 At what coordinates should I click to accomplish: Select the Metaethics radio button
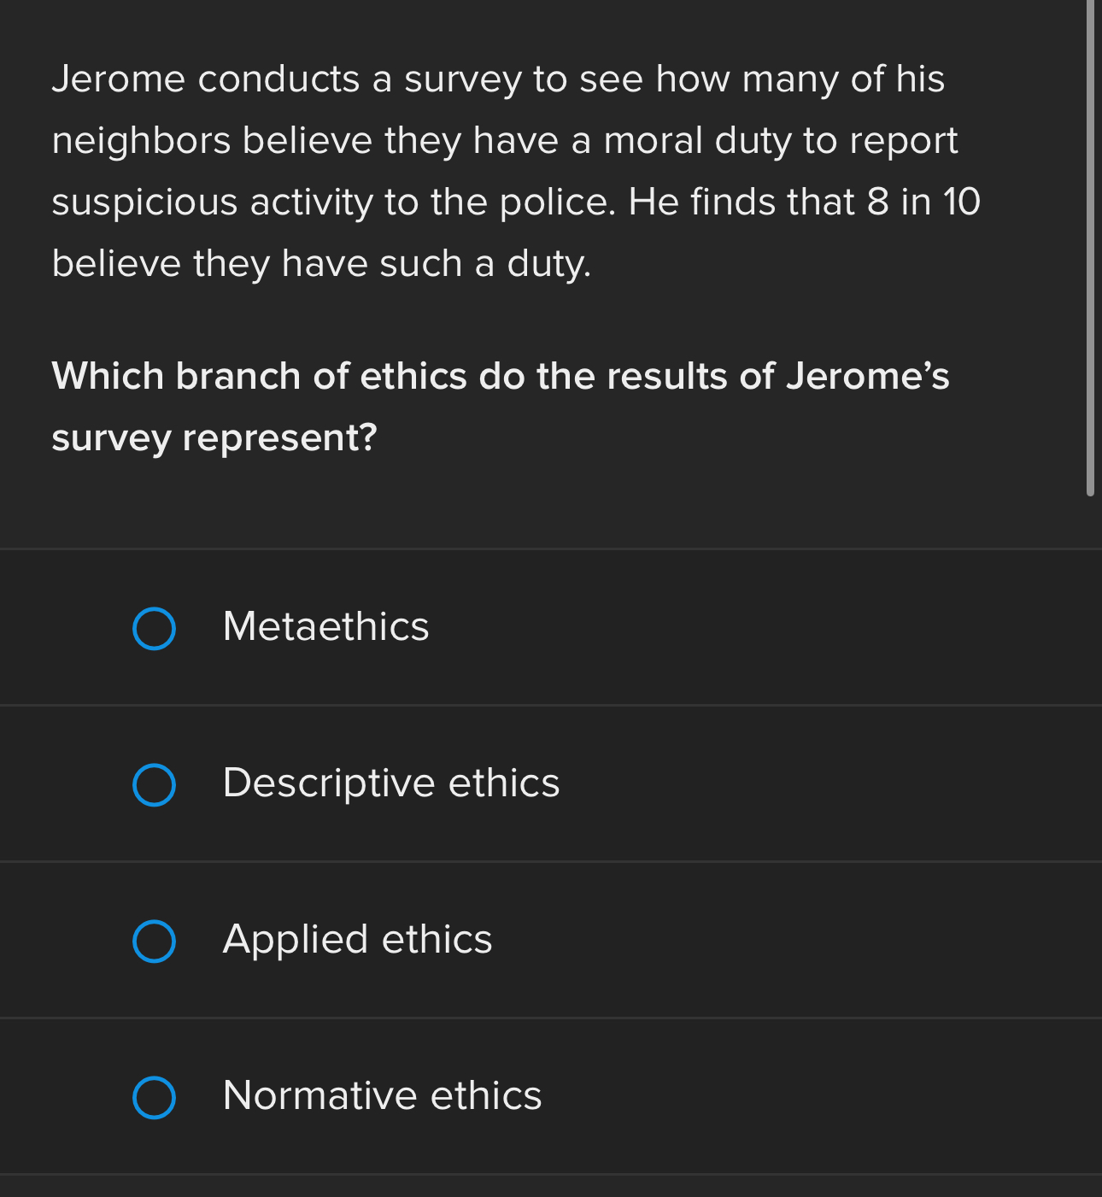coord(155,630)
